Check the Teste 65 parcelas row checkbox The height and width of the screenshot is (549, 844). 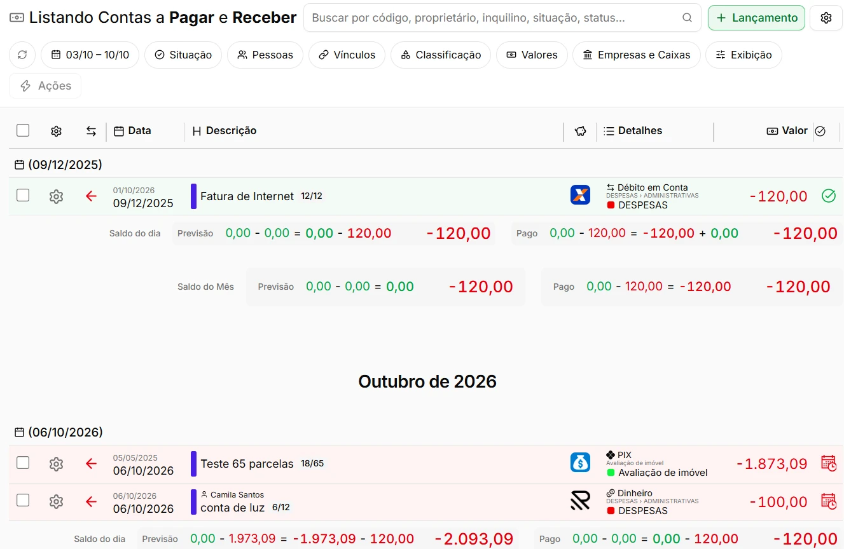pos(23,463)
